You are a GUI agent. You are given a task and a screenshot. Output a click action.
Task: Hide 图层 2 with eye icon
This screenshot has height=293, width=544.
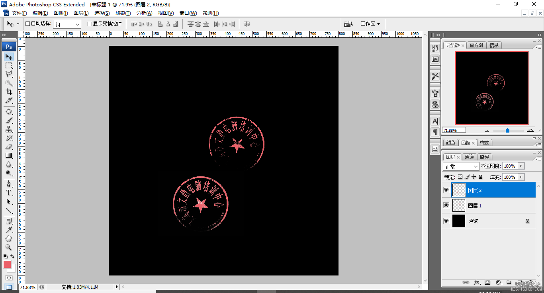(x=446, y=190)
